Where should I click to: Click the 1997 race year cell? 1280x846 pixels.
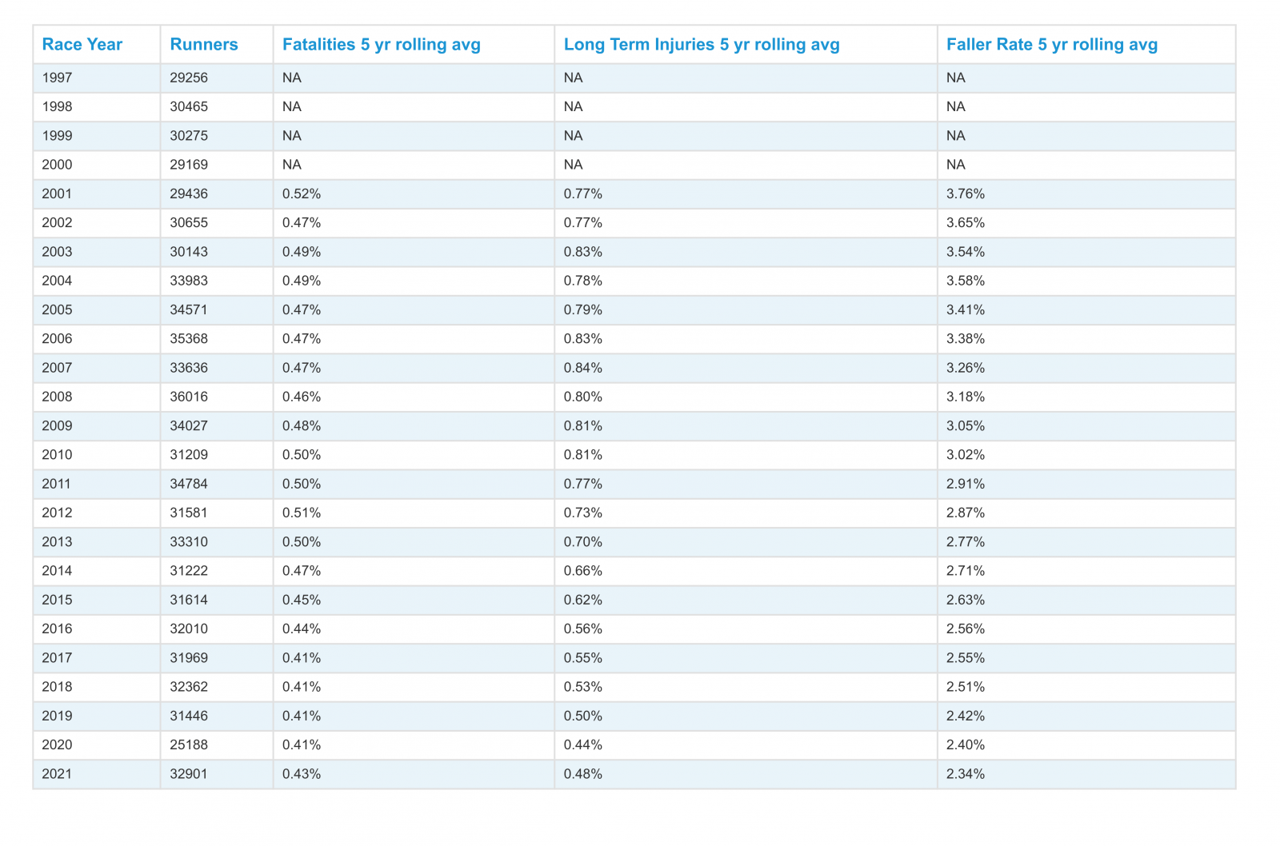coord(57,78)
